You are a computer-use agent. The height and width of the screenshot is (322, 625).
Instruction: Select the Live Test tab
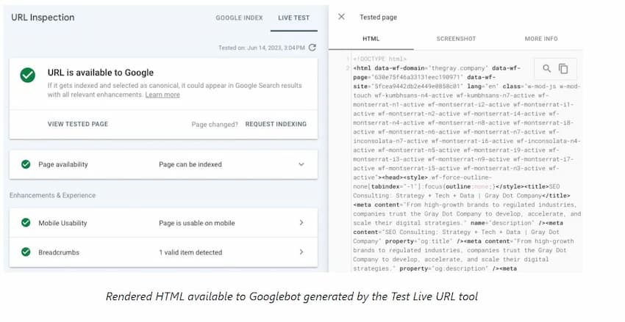[293, 18]
